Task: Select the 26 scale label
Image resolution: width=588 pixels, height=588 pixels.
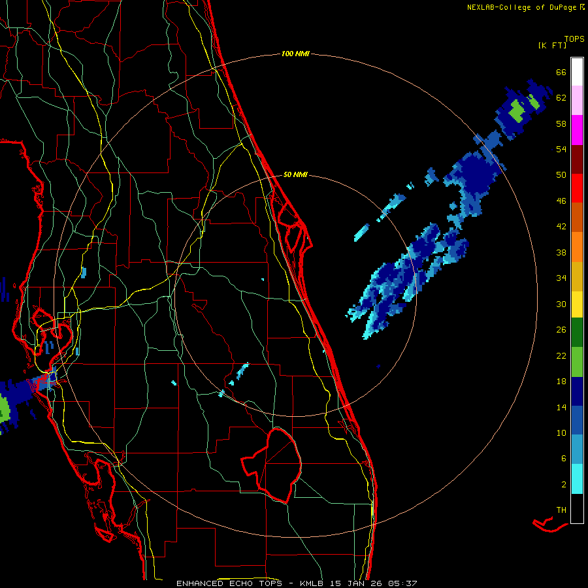Action: [x=561, y=330]
